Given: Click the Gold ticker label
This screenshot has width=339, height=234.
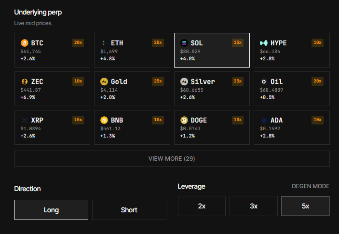Looking at the screenshot, I should pos(119,82).
